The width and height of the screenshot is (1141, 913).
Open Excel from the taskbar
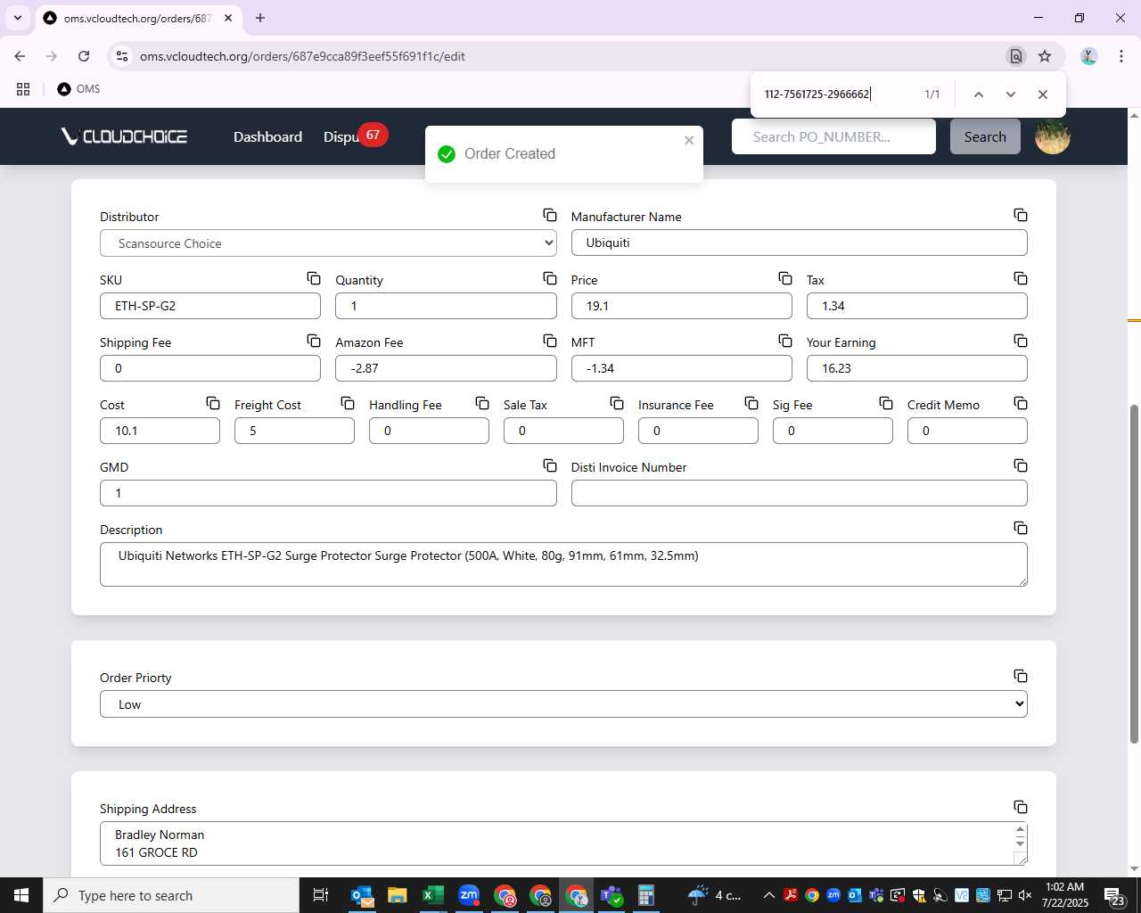tap(433, 895)
